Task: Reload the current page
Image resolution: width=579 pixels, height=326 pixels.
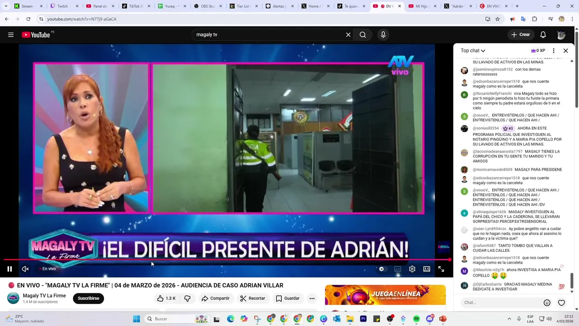Action: [28, 19]
